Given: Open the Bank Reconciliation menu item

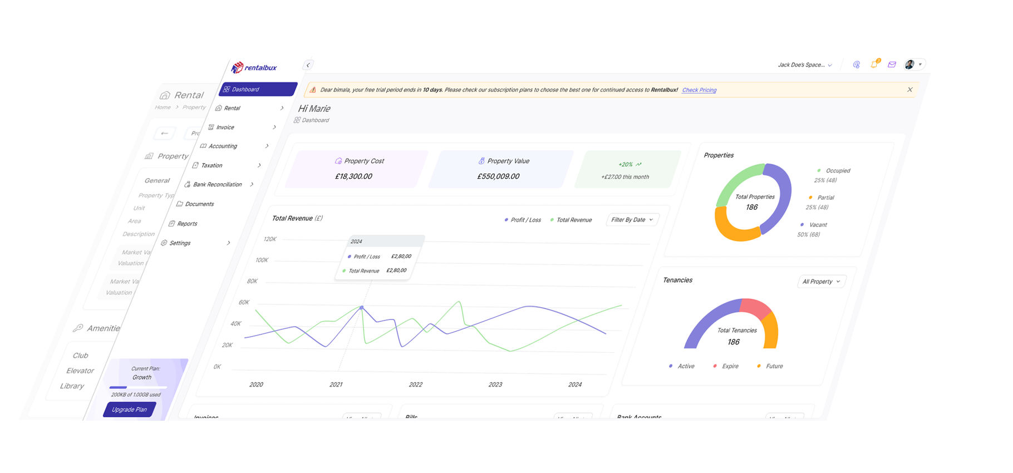Looking at the screenshot, I should pos(217,184).
